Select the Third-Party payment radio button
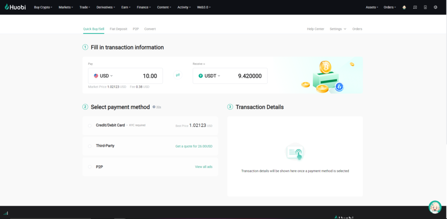This screenshot has height=219, width=447. tap(90, 146)
